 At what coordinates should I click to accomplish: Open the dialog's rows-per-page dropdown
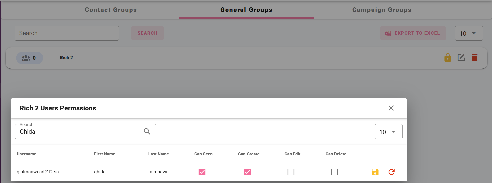389,132
